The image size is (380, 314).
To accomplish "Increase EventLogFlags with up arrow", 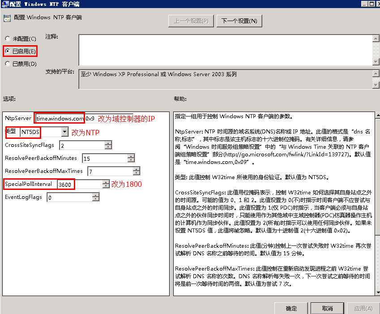I will 96,195.
